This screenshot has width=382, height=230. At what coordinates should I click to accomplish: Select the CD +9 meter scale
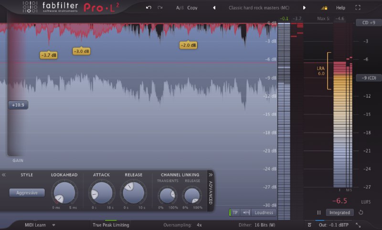(369, 22)
